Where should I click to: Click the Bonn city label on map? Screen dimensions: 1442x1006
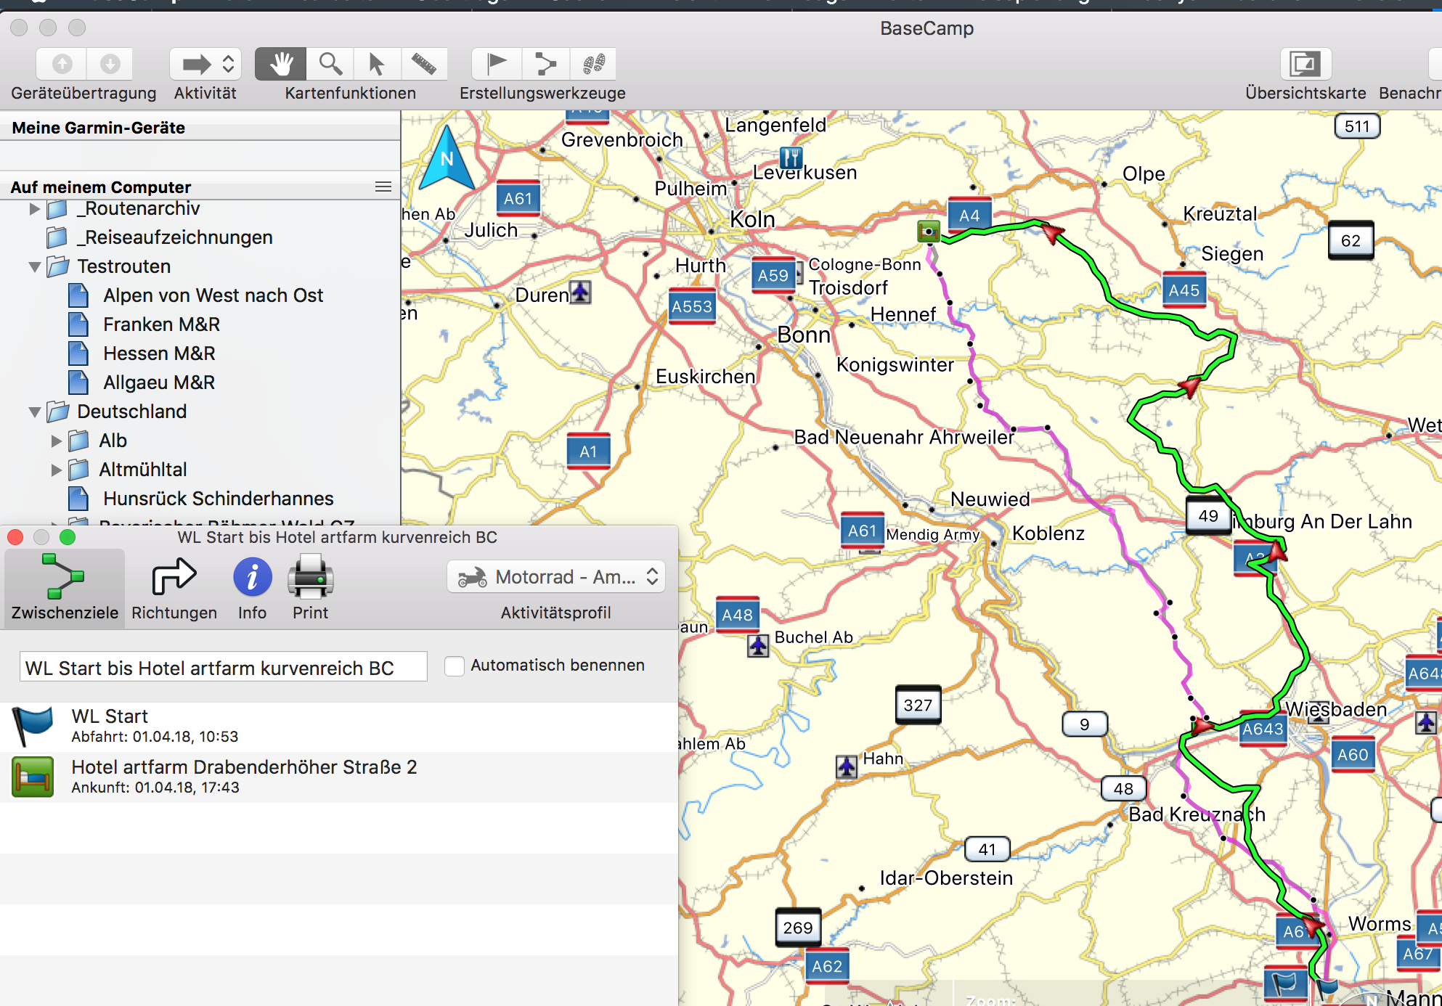[804, 335]
